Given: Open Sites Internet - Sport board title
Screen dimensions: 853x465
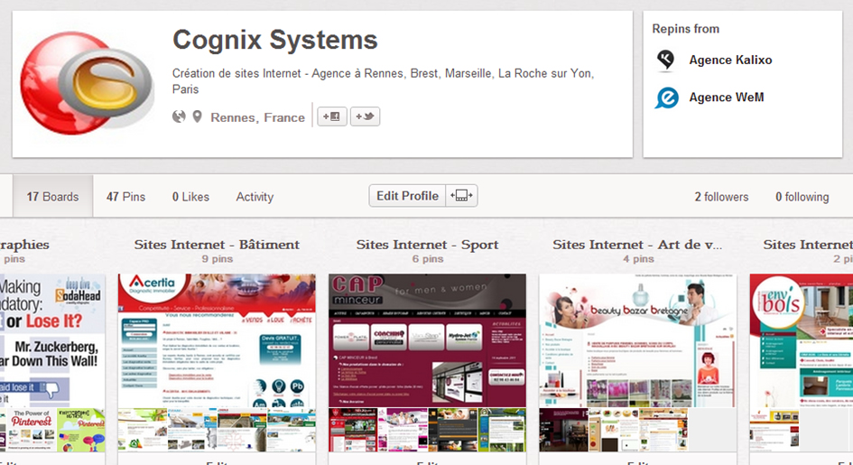Looking at the screenshot, I should click(x=427, y=245).
